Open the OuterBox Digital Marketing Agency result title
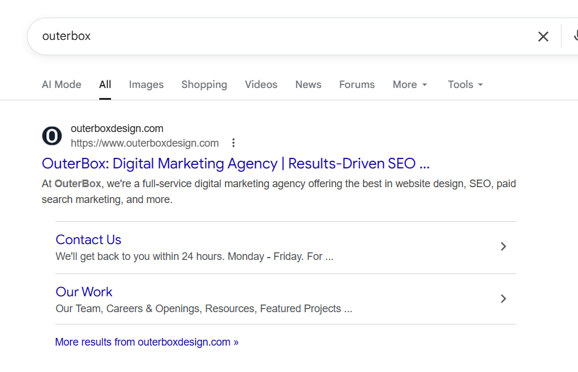This screenshot has width=578, height=372. (236, 163)
